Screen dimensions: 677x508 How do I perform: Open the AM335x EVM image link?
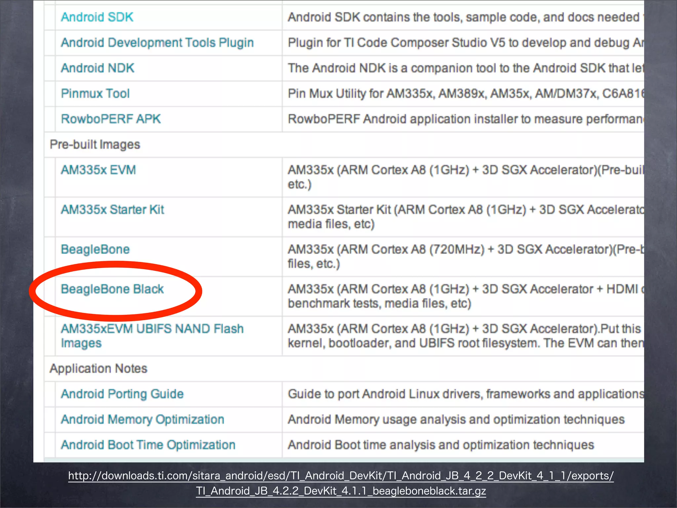(99, 170)
